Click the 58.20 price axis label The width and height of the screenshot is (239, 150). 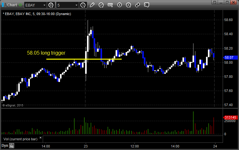[x=228, y=48]
